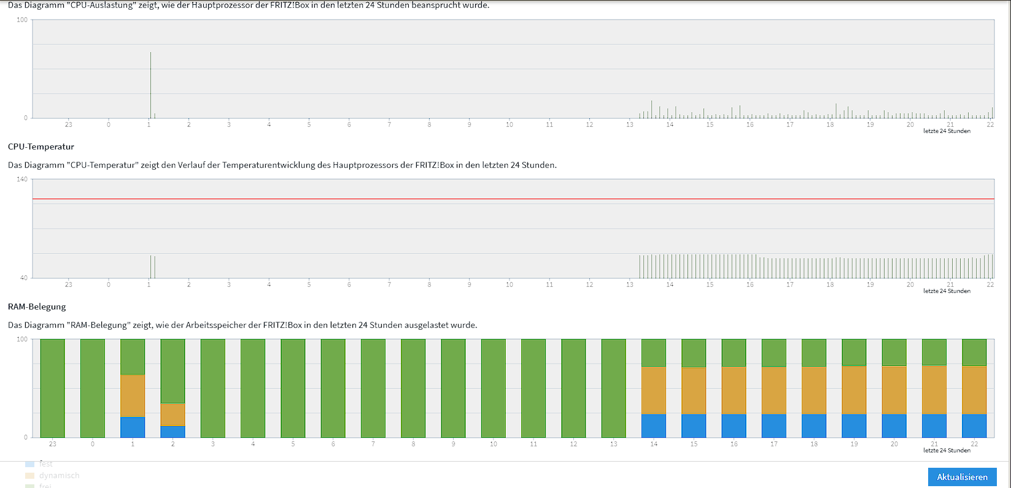The width and height of the screenshot is (1011, 488).
Task: Click the blue 'fest' legend swatch
Action: pos(29,464)
